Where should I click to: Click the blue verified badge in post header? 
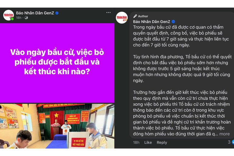57,13
